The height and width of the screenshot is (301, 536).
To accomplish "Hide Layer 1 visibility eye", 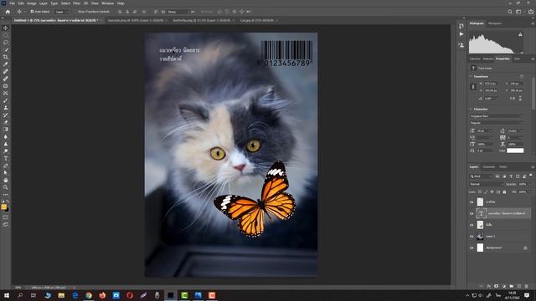I will (472, 237).
